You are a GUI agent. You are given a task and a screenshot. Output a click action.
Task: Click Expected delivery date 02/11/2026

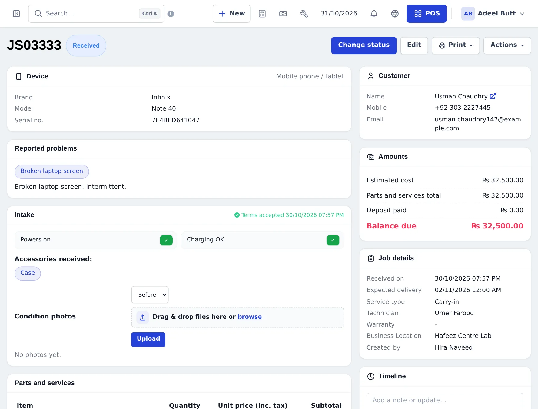(468, 290)
